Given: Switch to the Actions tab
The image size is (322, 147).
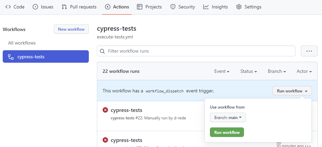Looking at the screenshot, I should 117,7.
